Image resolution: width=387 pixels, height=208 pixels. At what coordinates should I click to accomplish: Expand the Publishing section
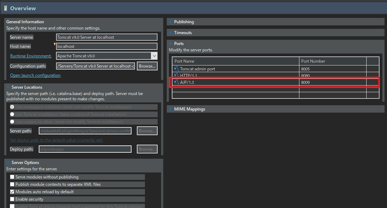tap(171, 22)
